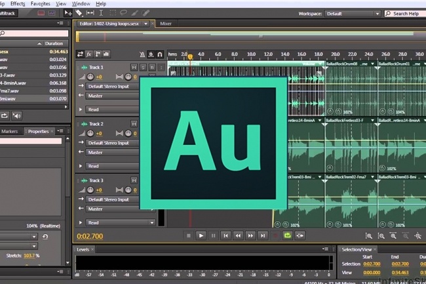Viewport: 426px width, 284px height.
Task: Select the Time Selection tool
Action: tap(101, 12)
